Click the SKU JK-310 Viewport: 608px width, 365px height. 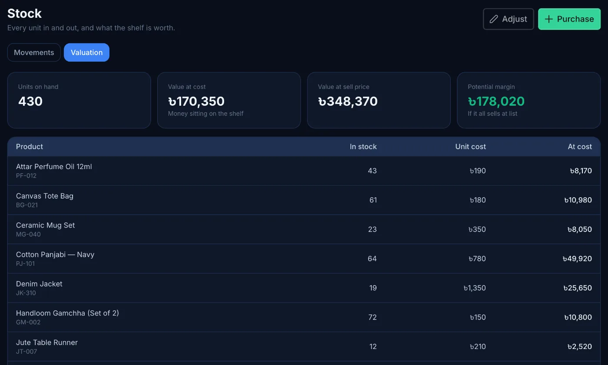click(x=26, y=293)
